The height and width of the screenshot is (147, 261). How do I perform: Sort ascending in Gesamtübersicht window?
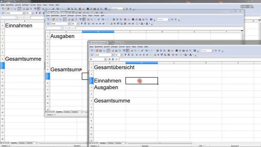coord(161,51)
